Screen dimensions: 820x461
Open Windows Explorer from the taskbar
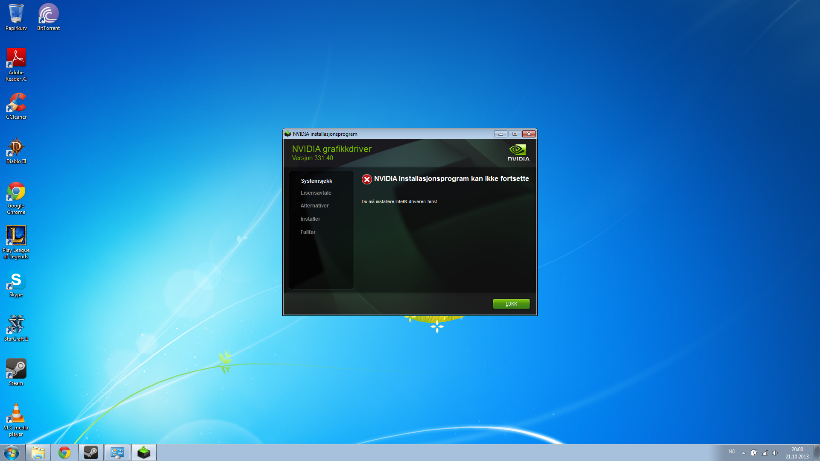[x=38, y=452]
